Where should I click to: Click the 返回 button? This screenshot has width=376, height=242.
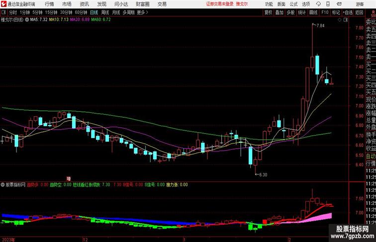359,12
